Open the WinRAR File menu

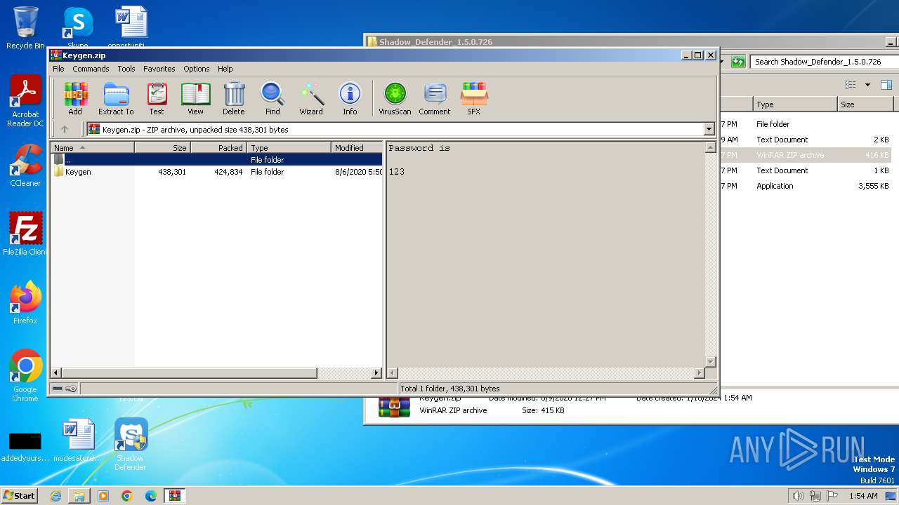[58, 69]
